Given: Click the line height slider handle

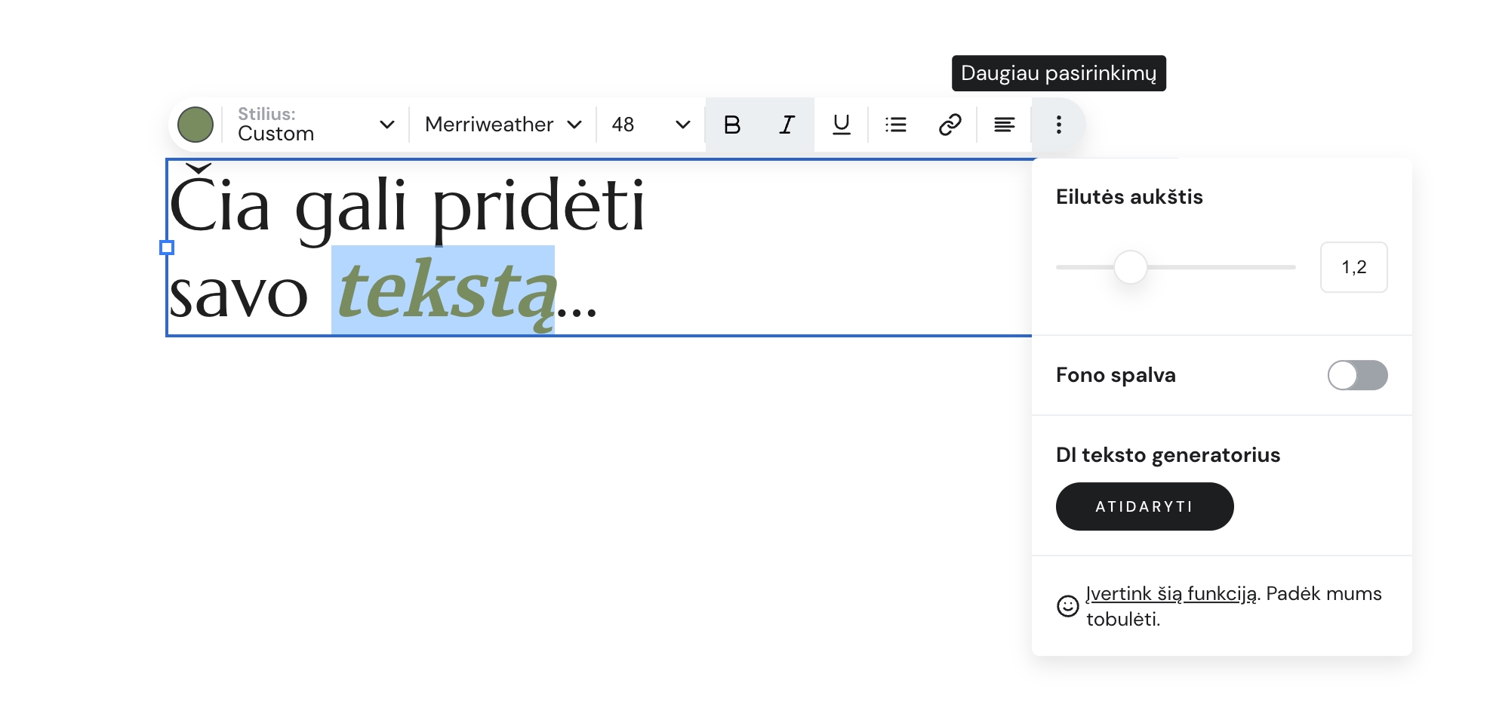Looking at the screenshot, I should tap(1130, 267).
